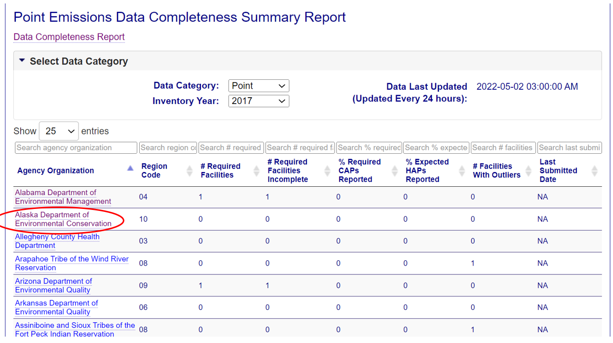Click the NA date in Alabama row
This screenshot has width=613, height=343.
point(542,197)
